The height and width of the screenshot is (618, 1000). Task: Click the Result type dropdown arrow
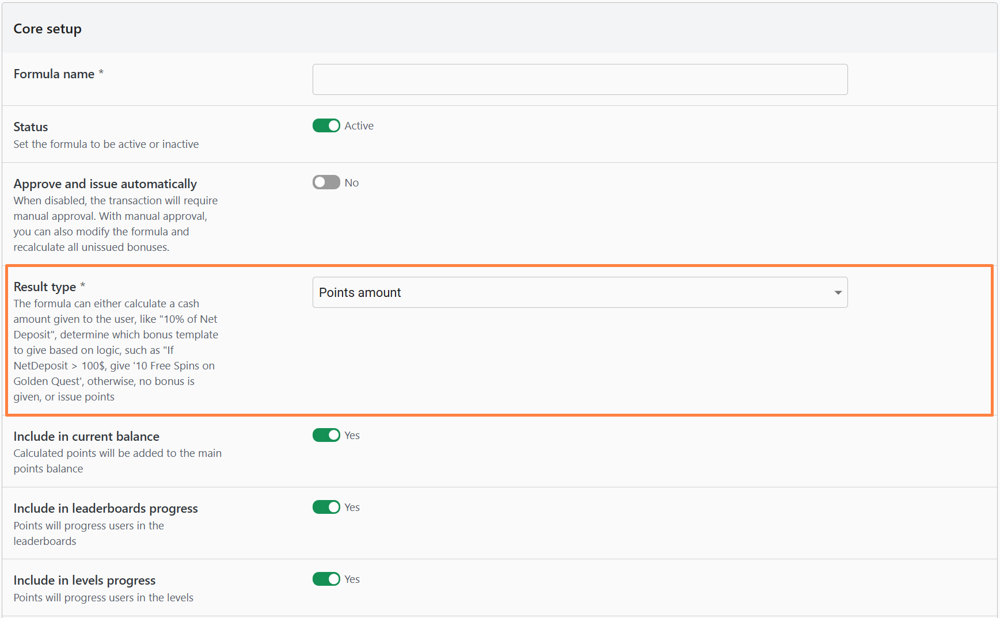click(838, 292)
